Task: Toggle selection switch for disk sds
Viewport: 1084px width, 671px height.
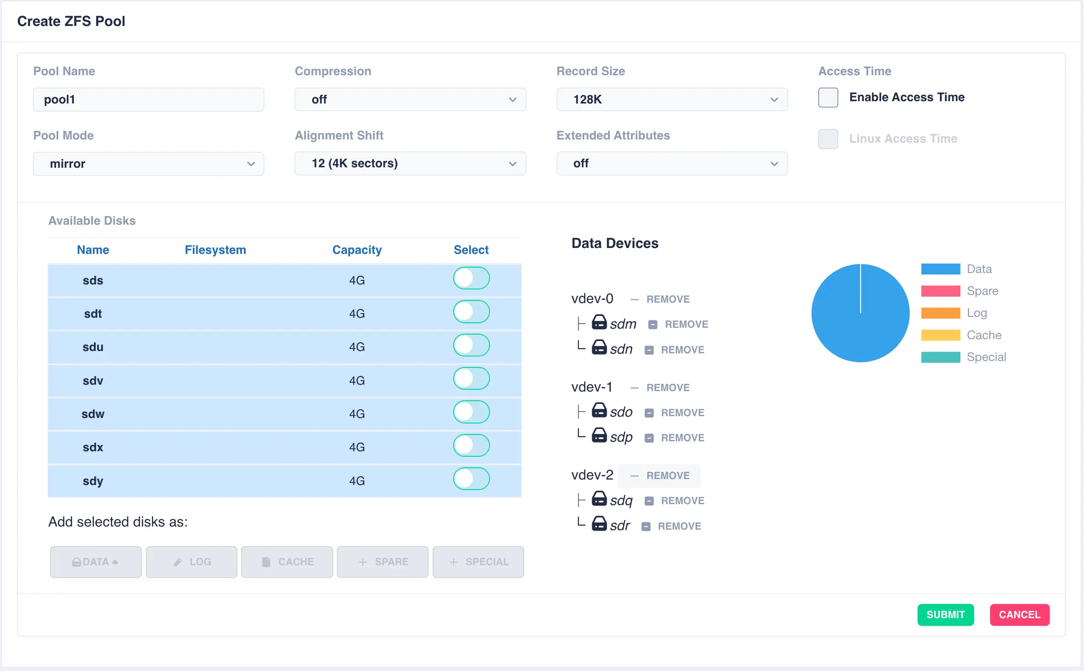Action: tap(471, 279)
